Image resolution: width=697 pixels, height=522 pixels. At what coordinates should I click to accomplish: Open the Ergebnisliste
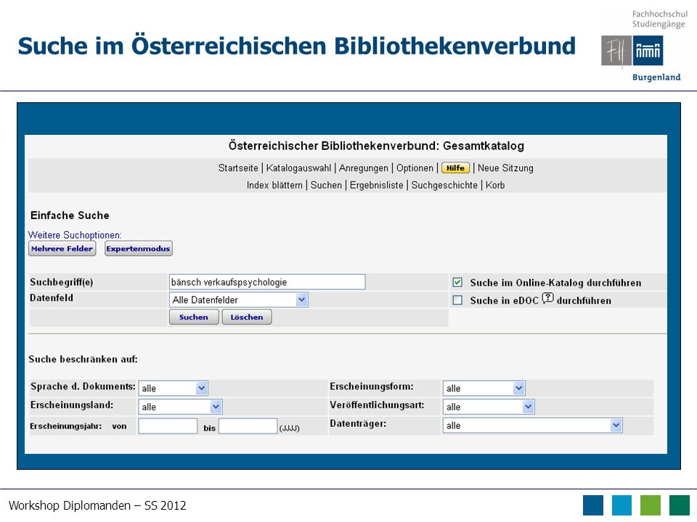pos(376,185)
